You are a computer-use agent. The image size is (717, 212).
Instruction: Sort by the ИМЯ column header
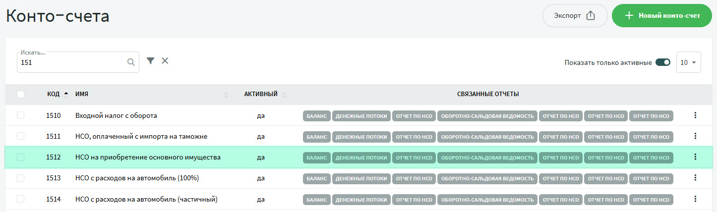pos(82,94)
